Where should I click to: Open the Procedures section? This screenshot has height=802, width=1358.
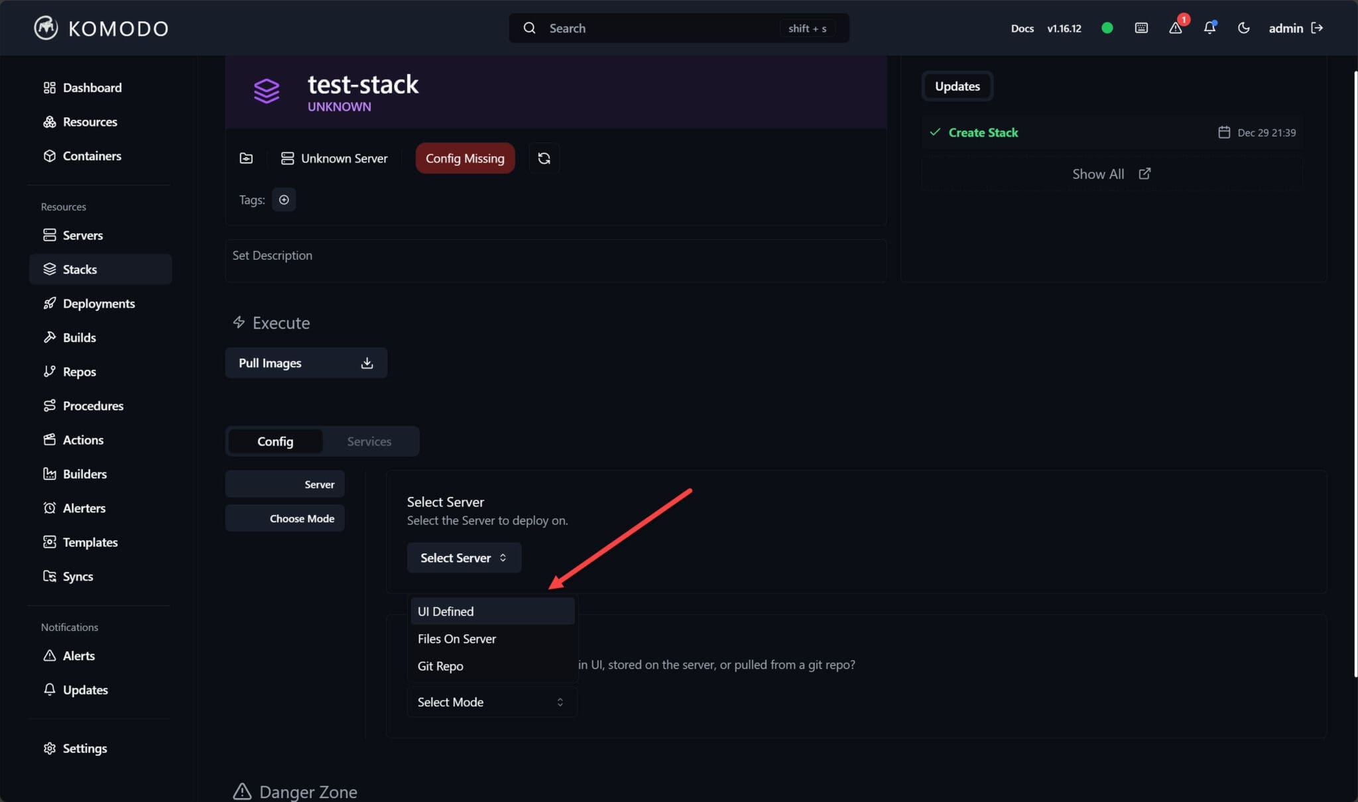tap(93, 406)
